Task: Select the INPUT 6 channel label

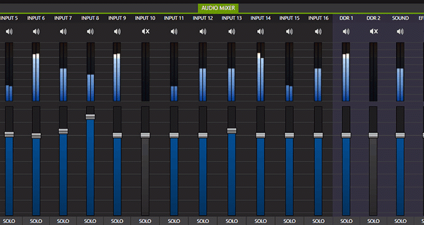Action: tap(36, 19)
